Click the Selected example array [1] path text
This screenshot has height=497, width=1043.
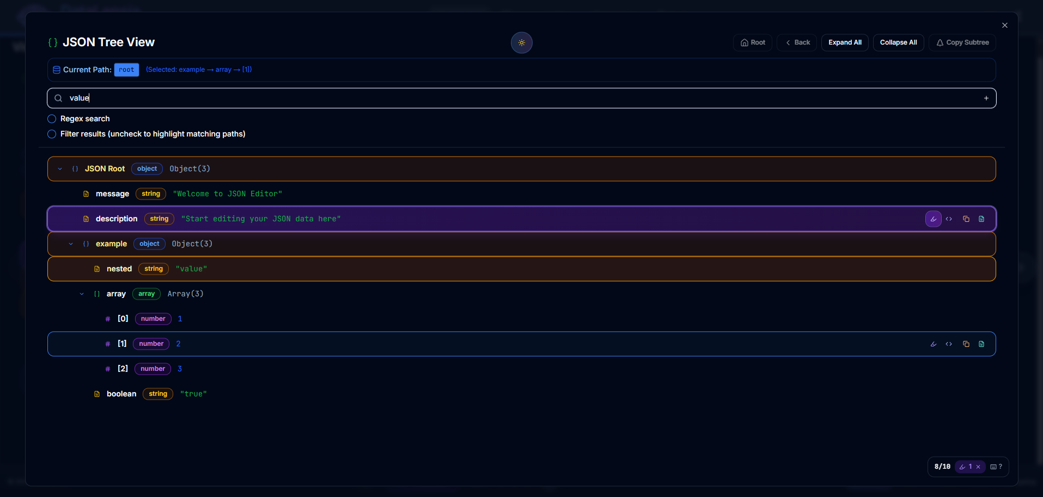tap(199, 70)
